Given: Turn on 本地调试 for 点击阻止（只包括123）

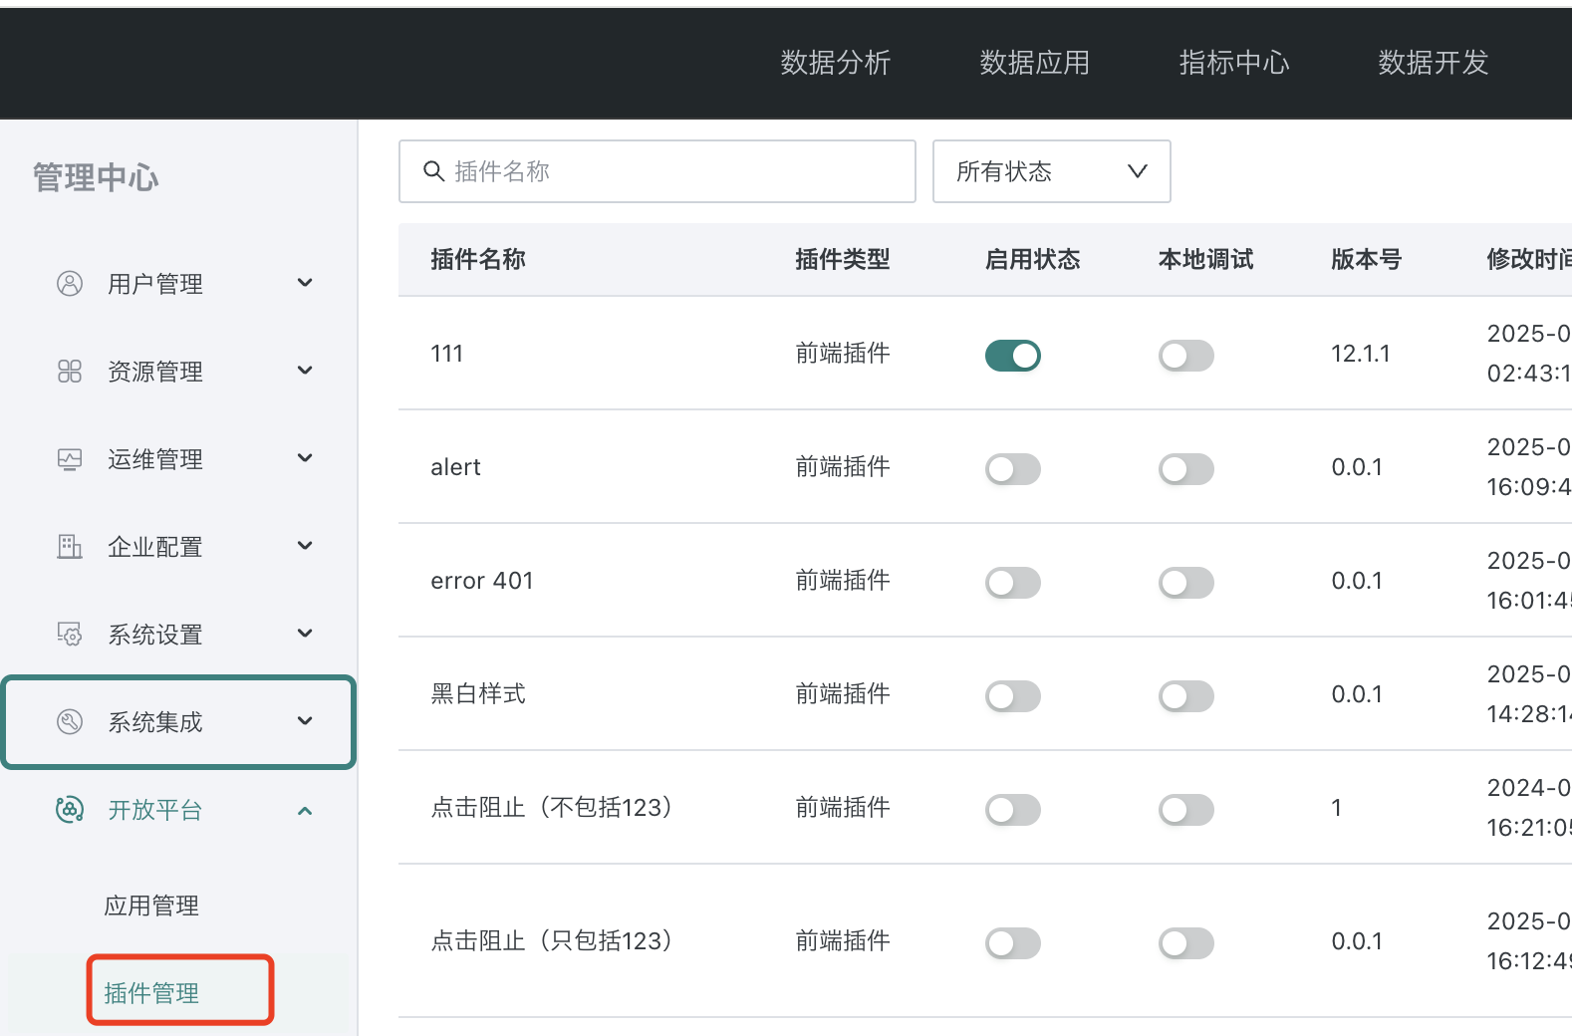Looking at the screenshot, I should tap(1186, 943).
